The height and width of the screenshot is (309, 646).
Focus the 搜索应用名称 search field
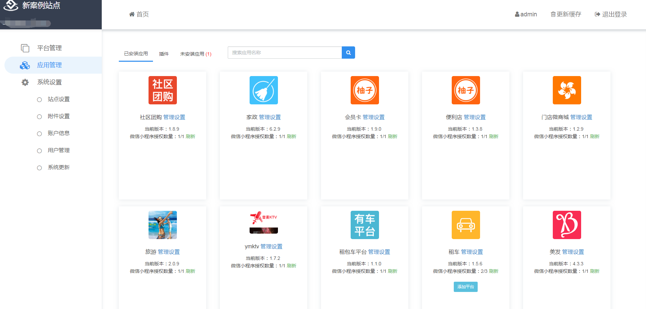pos(285,53)
